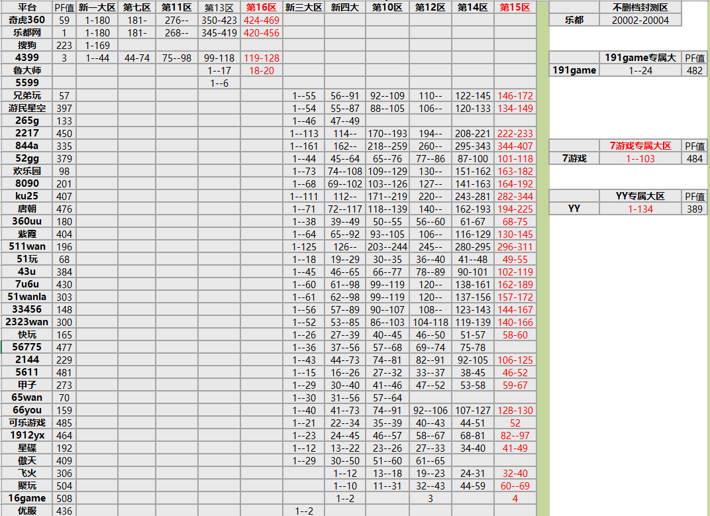Select the 唐朝 platform cell
Image resolution: width=710 pixels, height=516 pixels.
26,209
